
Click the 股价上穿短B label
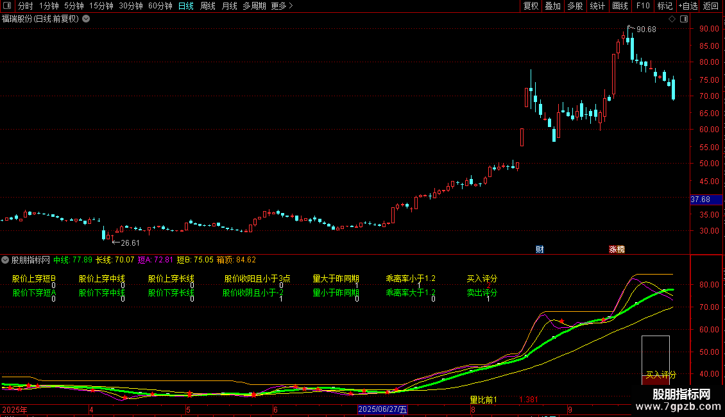point(34,279)
